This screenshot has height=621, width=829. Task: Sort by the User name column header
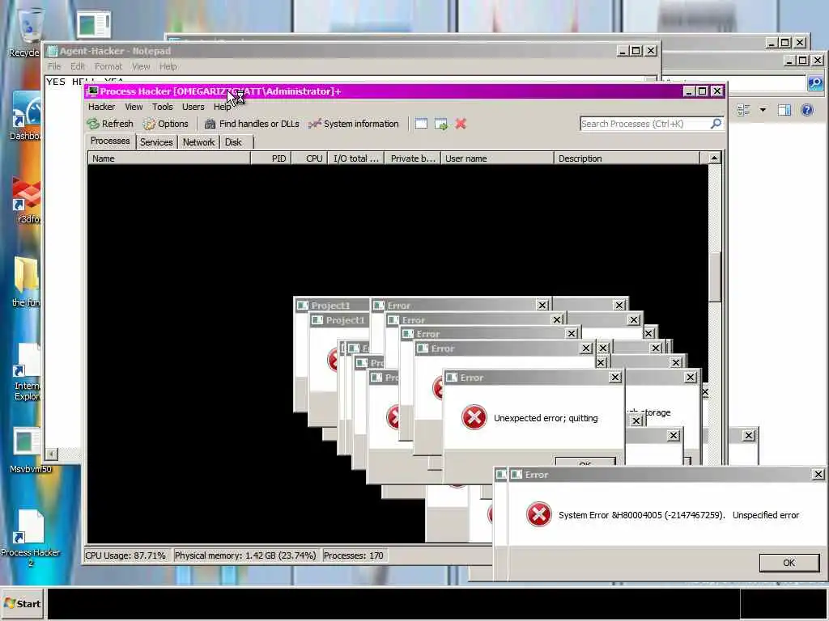pos(497,158)
